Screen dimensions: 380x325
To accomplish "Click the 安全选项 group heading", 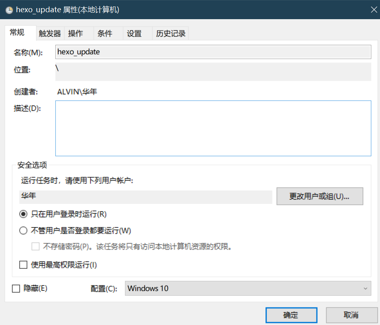I will pyautogui.click(x=32, y=165).
